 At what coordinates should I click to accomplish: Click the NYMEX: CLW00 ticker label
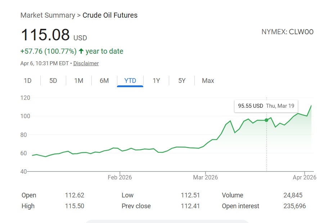pyautogui.click(x=287, y=32)
